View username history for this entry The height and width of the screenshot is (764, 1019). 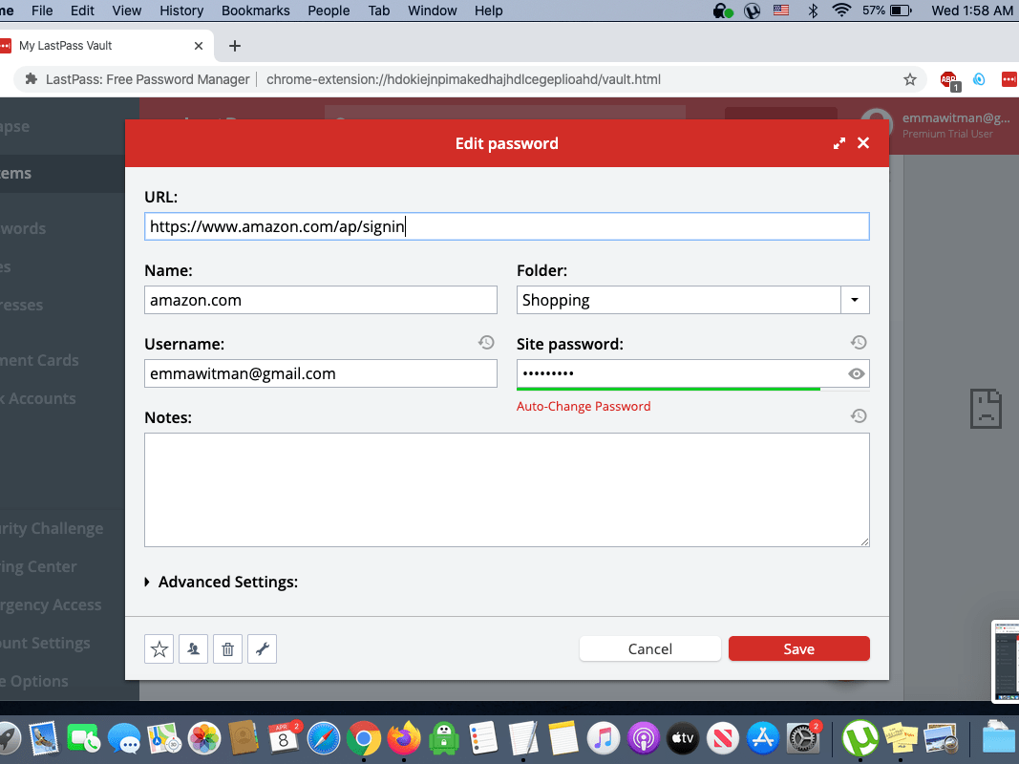coord(486,342)
